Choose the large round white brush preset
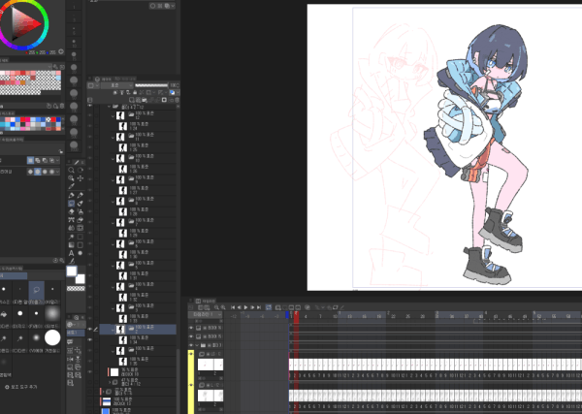 pos(52,336)
